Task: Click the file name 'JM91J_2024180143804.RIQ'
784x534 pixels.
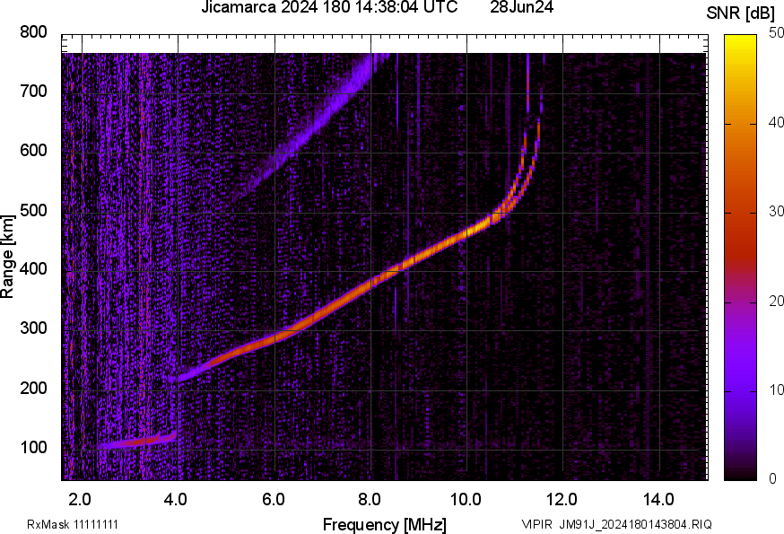Action: (635, 524)
